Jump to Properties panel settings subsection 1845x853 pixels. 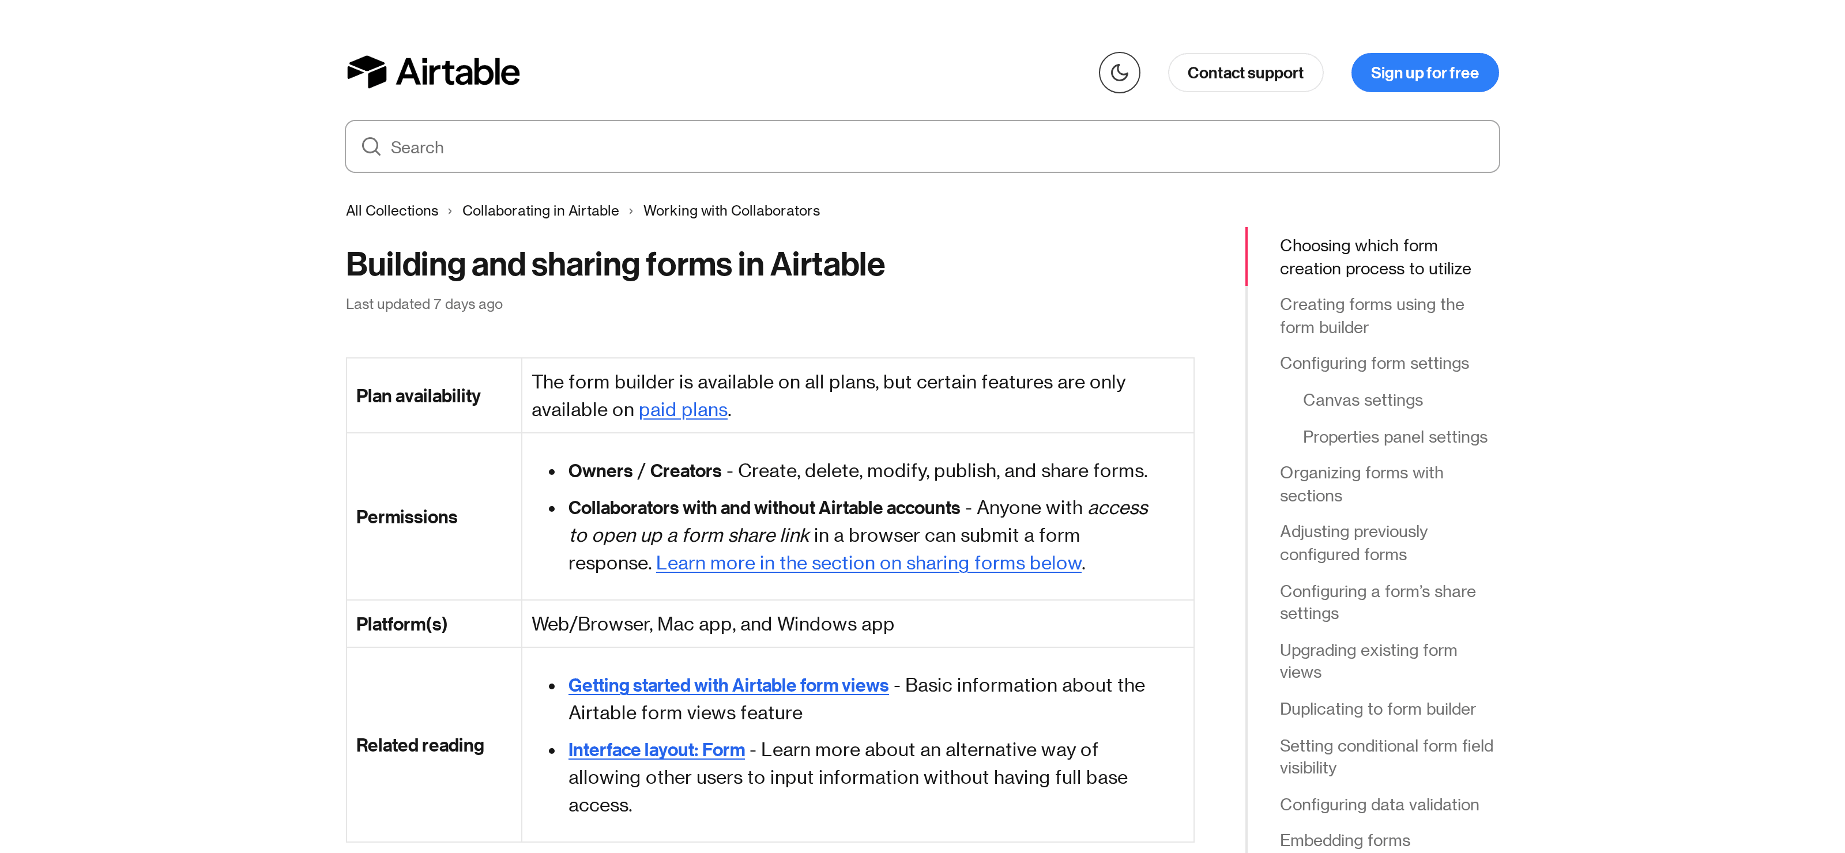(x=1395, y=437)
